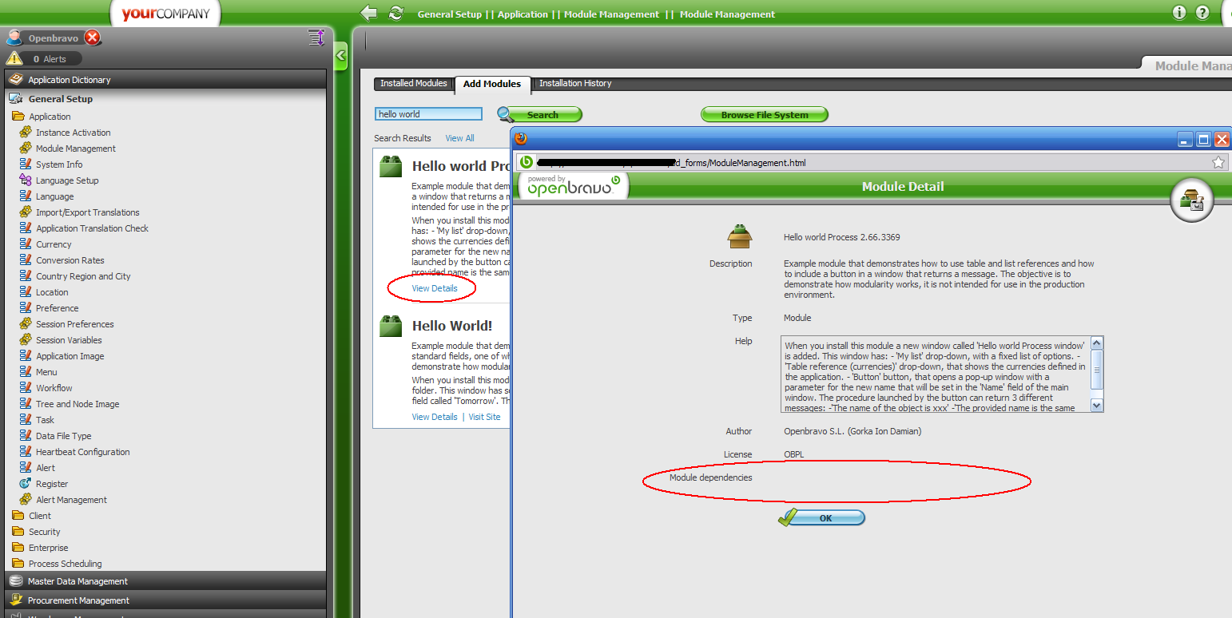Viewport: 1232px width, 618px height.
Task: Open View Details for Hello world Process
Action: [435, 288]
